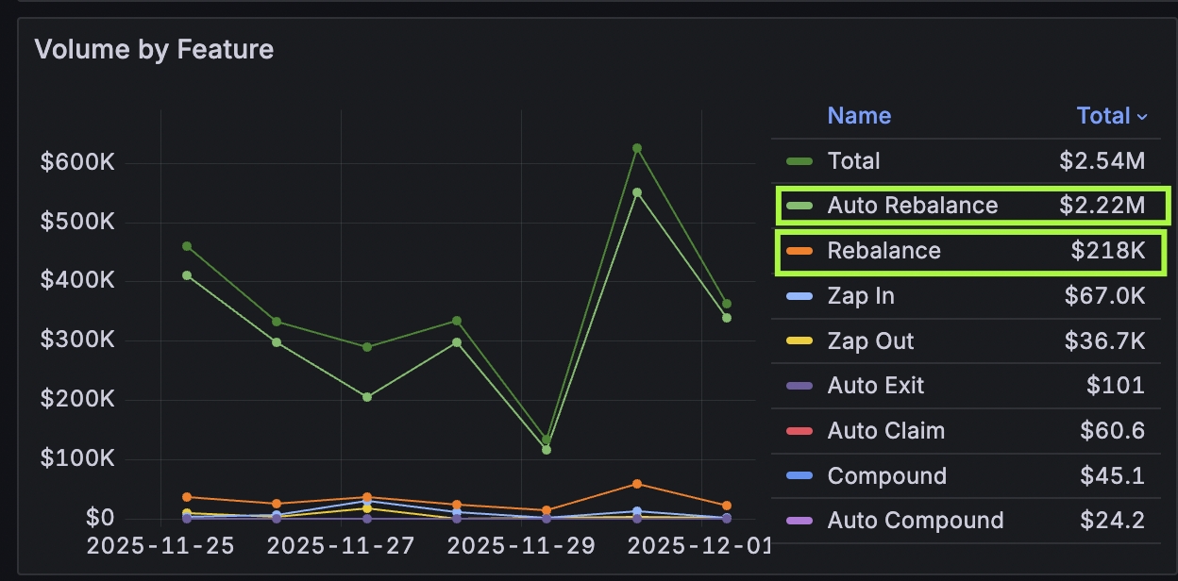
Task: Open the Volume by Feature panel menu
Action: [x=154, y=49]
